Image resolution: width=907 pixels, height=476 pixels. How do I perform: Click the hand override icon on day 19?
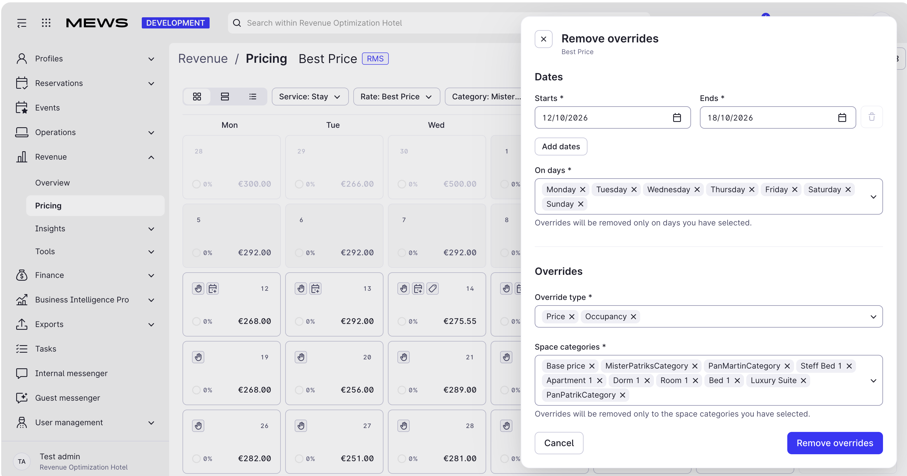tap(198, 357)
